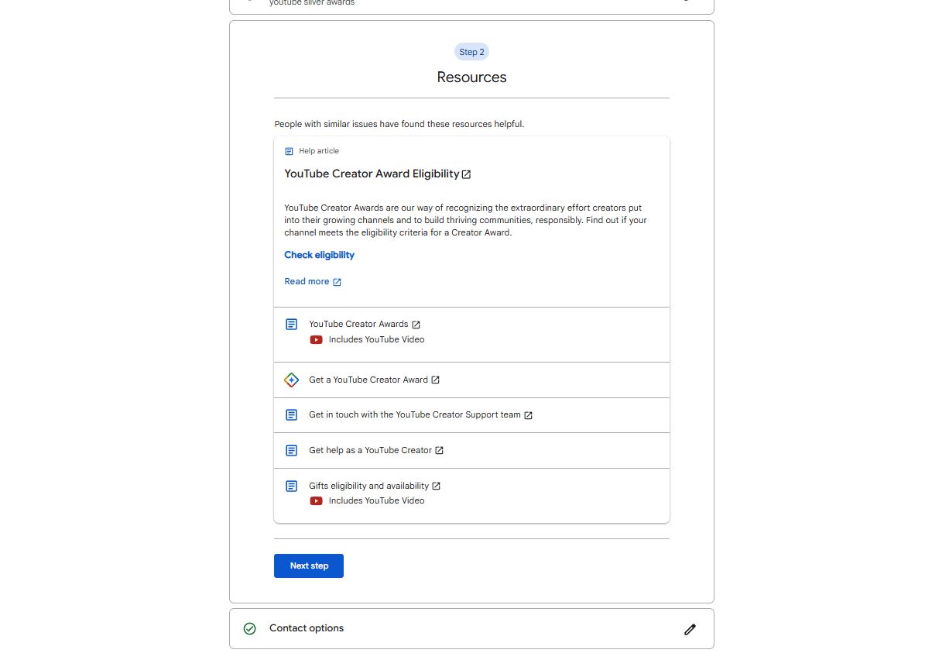Click the pencil edit icon beside Contact options
The image size is (932, 660).
[690, 629]
